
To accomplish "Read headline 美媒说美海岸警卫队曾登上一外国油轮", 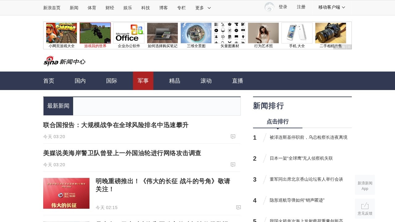I will pyautogui.click(x=122, y=153).
